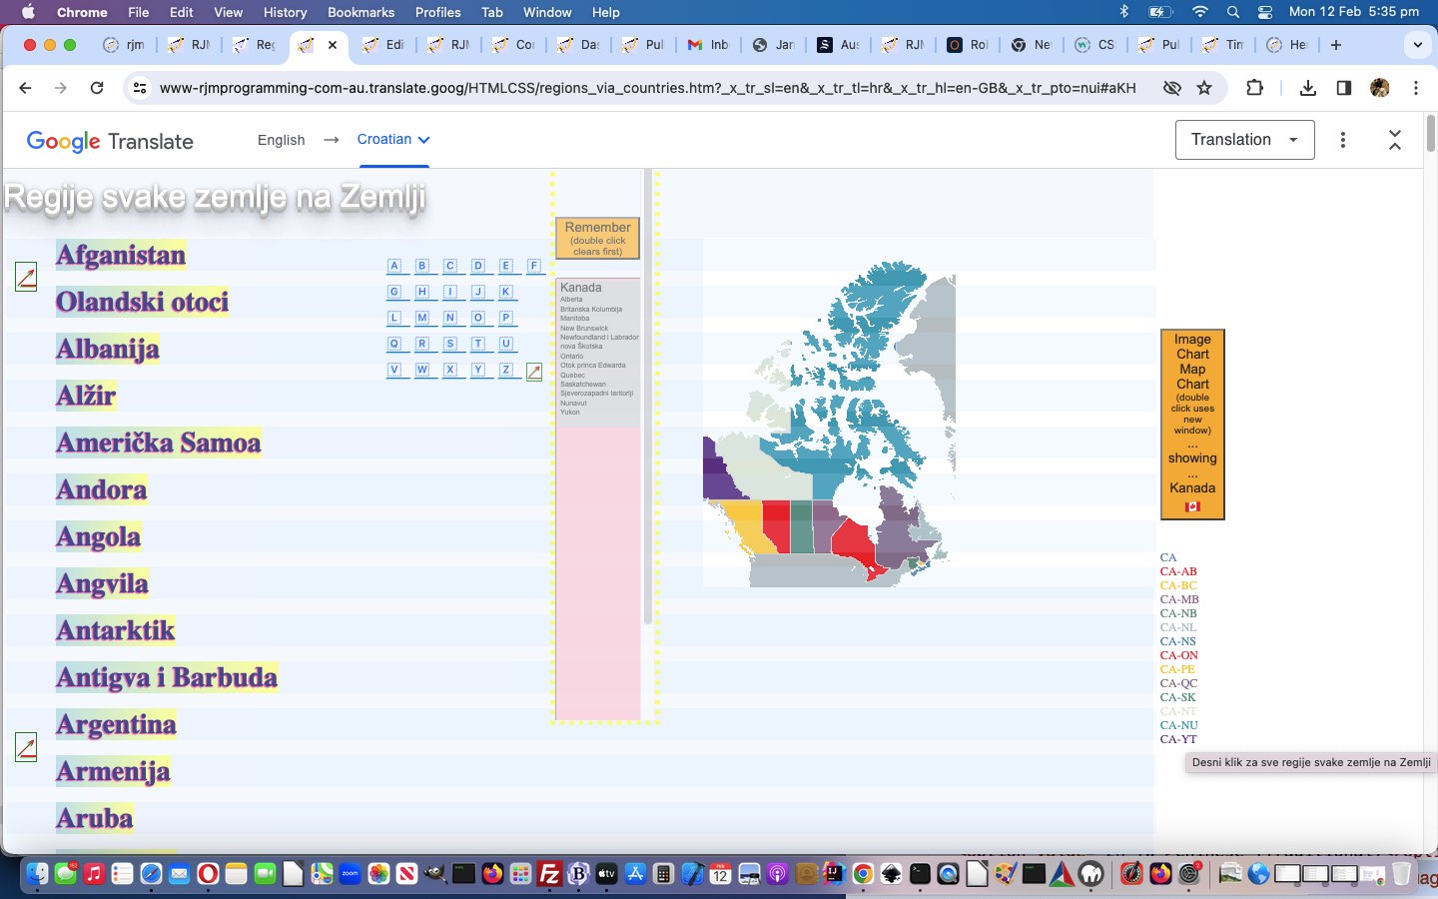This screenshot has height=899, width=1438.
Task: Close the active tab
Action: pyautogui.click(x=333, y=45)
